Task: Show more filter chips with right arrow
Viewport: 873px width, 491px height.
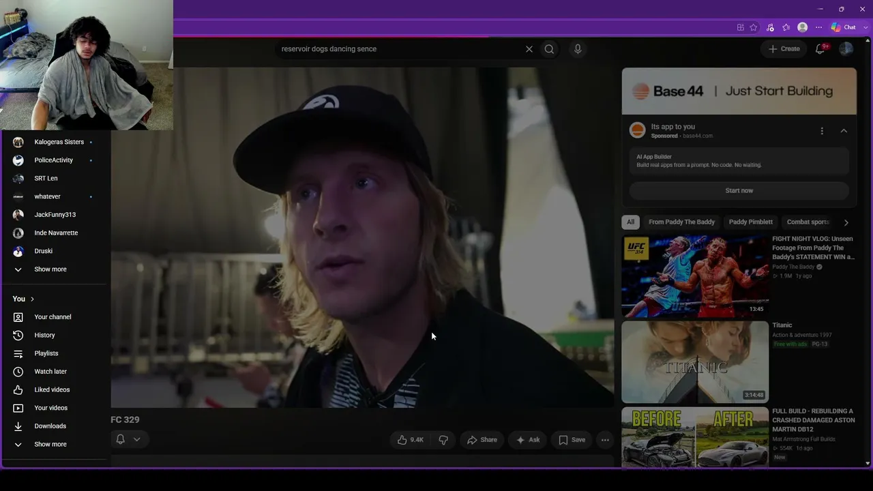Action: [x=846, y=222]
